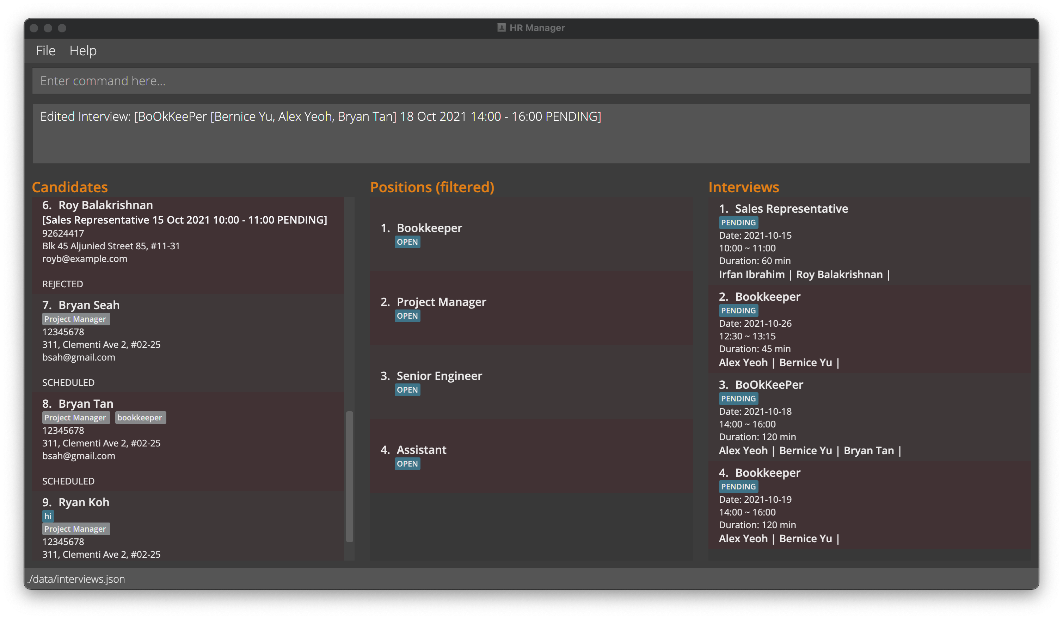Select the Bookkeeper position entry
This screenshot has height=619, width=1063.
pos(531,234)
